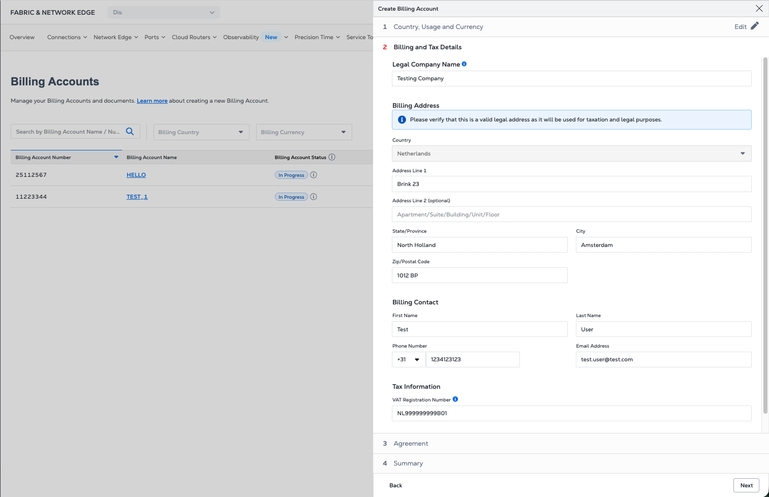Click info icon next to HELLO status
The width and height of the screenshot is (769, 497).
(314, 175)
